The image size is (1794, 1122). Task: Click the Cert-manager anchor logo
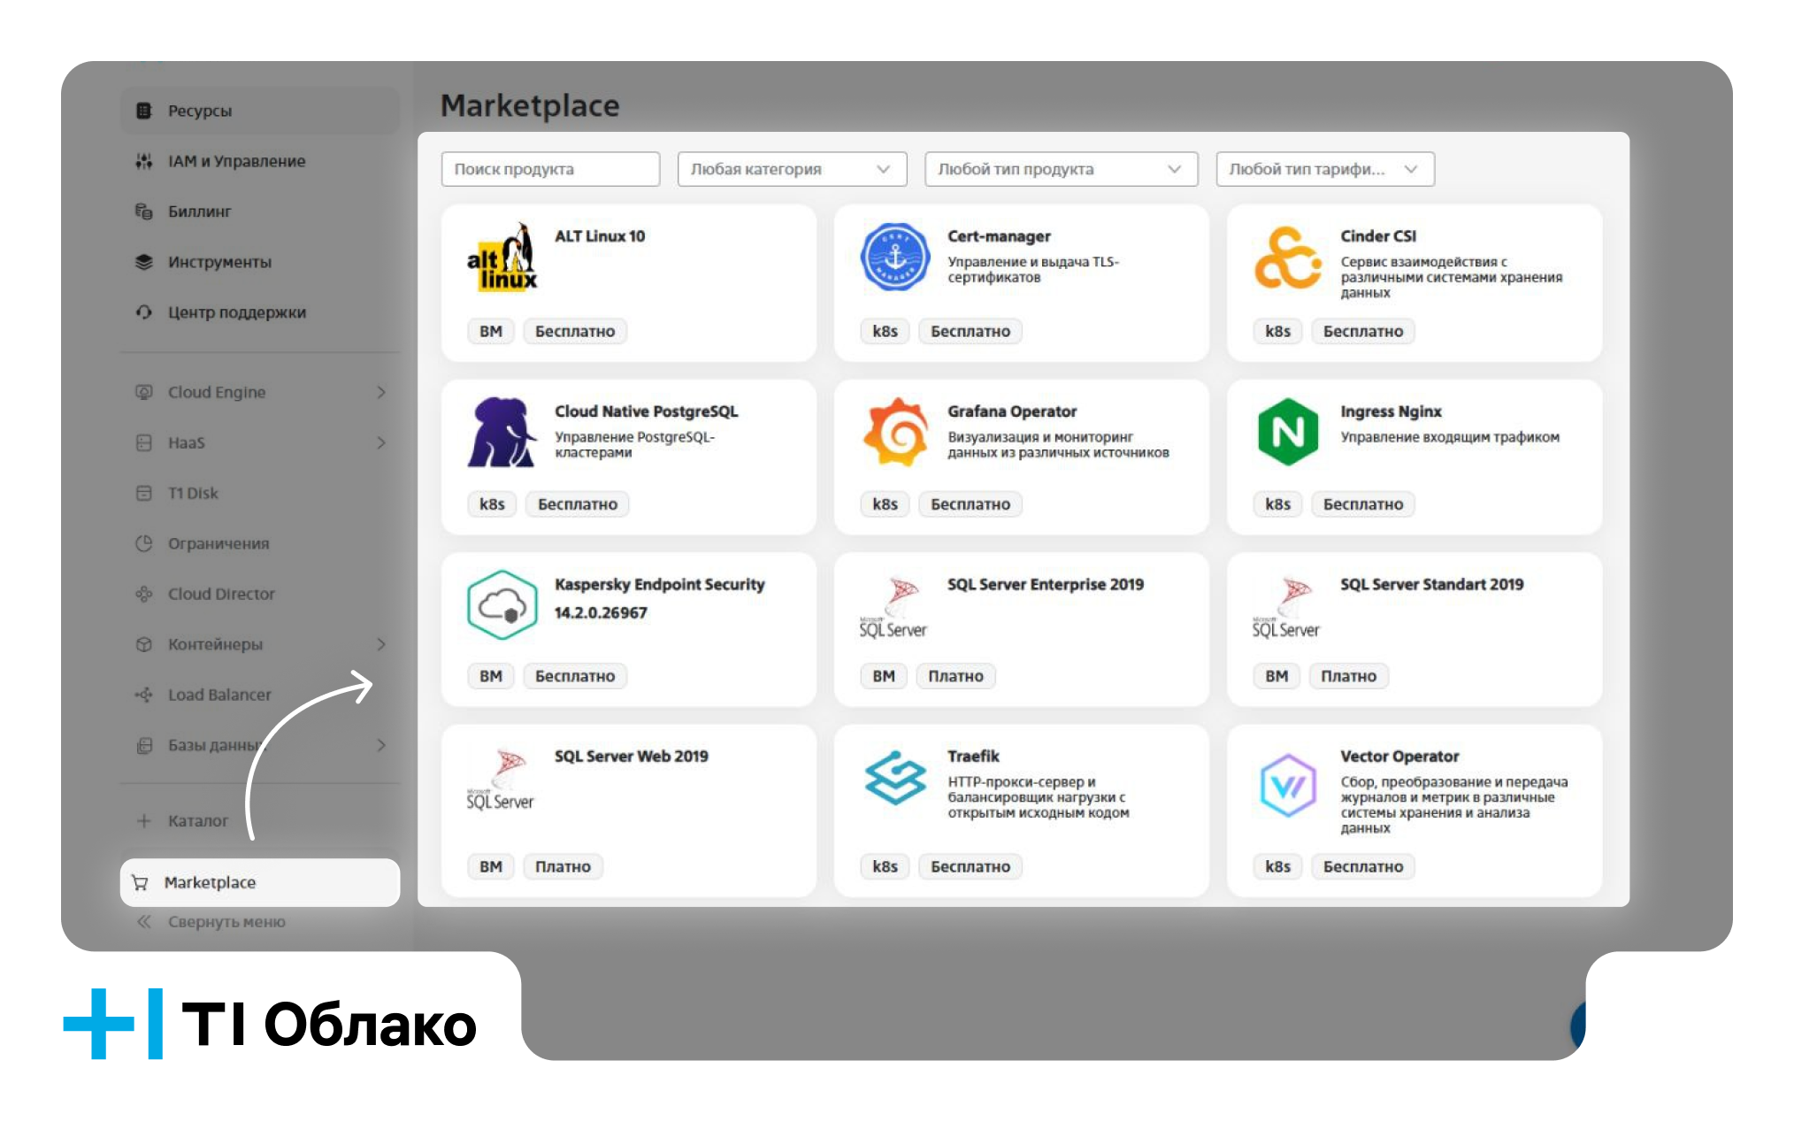click(x=895, y=257)
